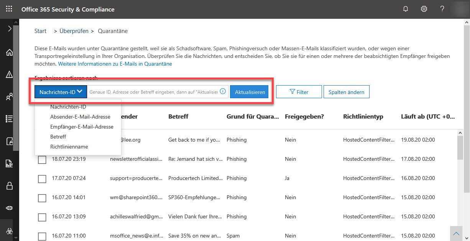Click the eye icon in the sidebar
Viewport: 470px width, 241px height.
click(x=9, y=208)
